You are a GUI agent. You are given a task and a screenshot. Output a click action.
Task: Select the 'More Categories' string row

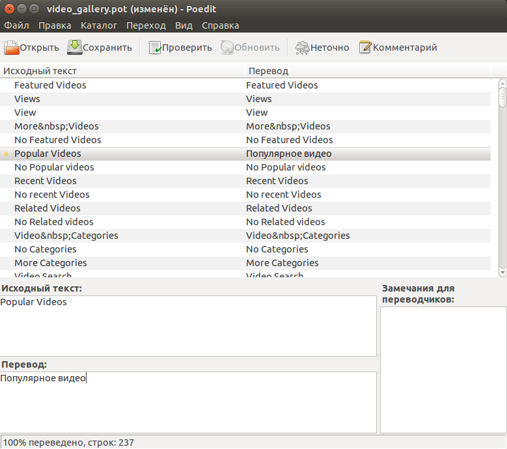click(x=50, y=263)
